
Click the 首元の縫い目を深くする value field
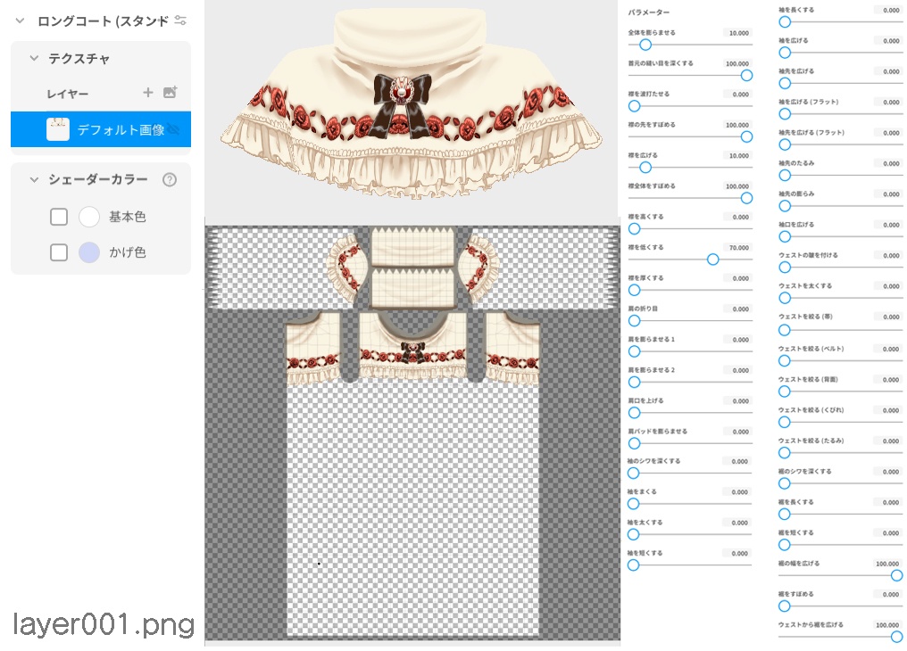(737, 63)
